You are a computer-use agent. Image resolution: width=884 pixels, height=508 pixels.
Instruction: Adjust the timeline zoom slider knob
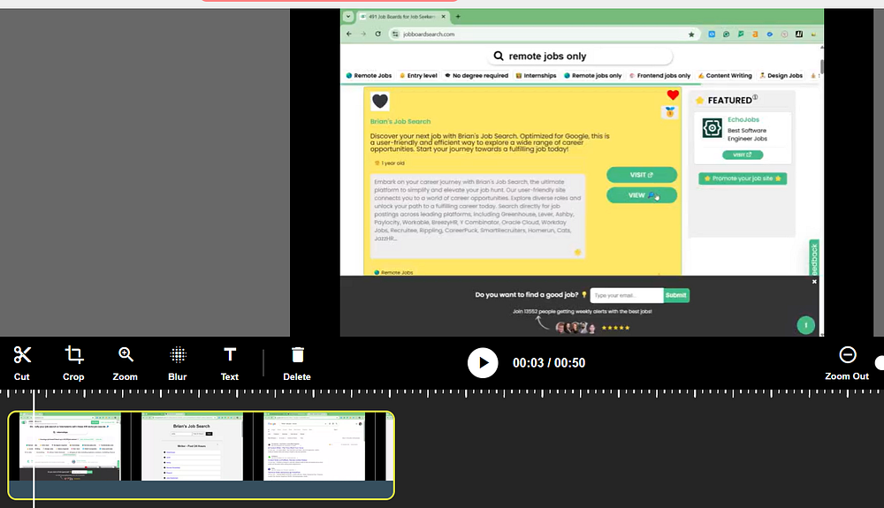coord(880,363)
